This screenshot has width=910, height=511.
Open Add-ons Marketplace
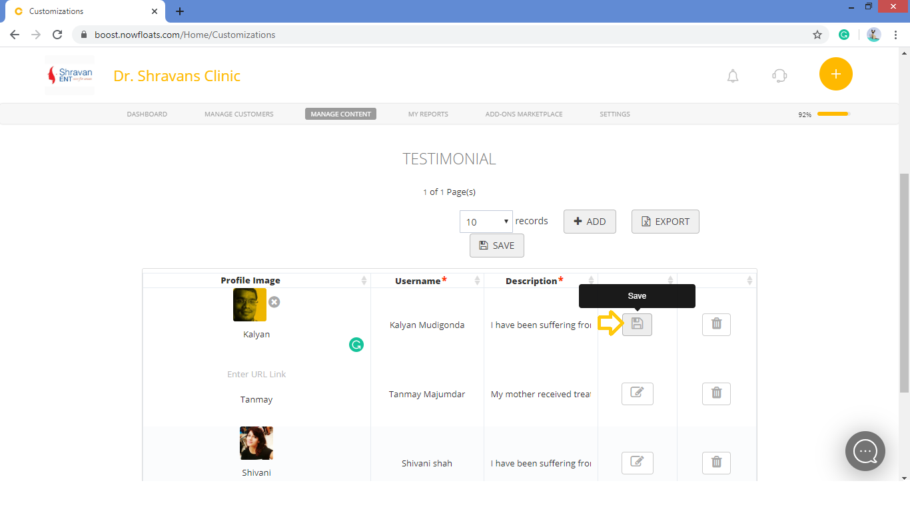coord(524,114)
